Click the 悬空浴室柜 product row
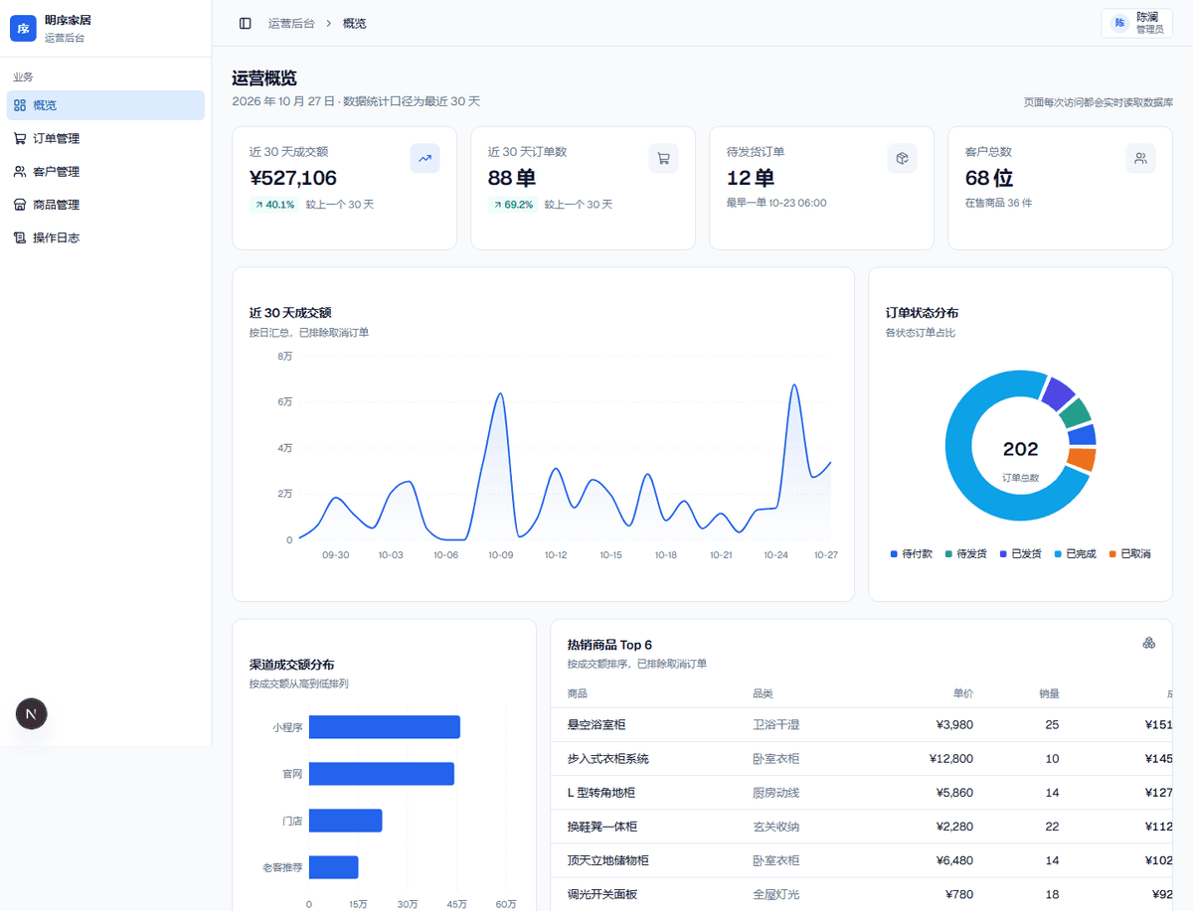Viewport: 1193px width, 911px height. (861, 725)
